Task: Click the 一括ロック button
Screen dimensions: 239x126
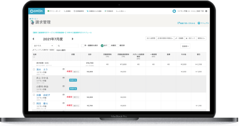Action: coord(190,38)
